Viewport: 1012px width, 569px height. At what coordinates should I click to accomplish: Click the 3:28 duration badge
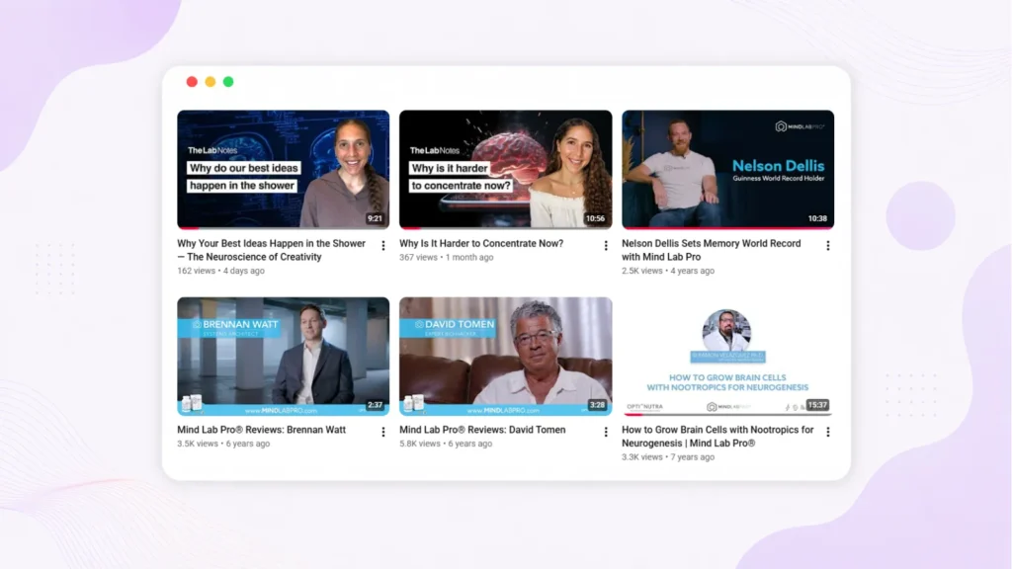[x=597, y=405]
